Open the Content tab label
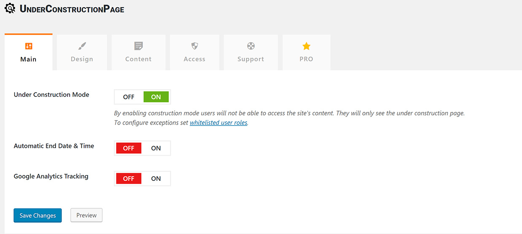 coord(138,59)
